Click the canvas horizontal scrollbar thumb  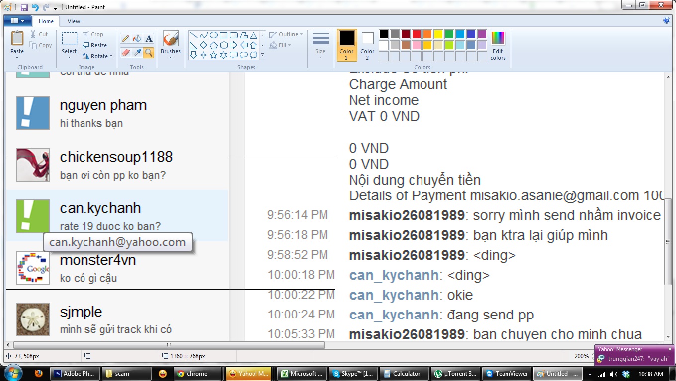pyautogui.click(x=169, y=345)
